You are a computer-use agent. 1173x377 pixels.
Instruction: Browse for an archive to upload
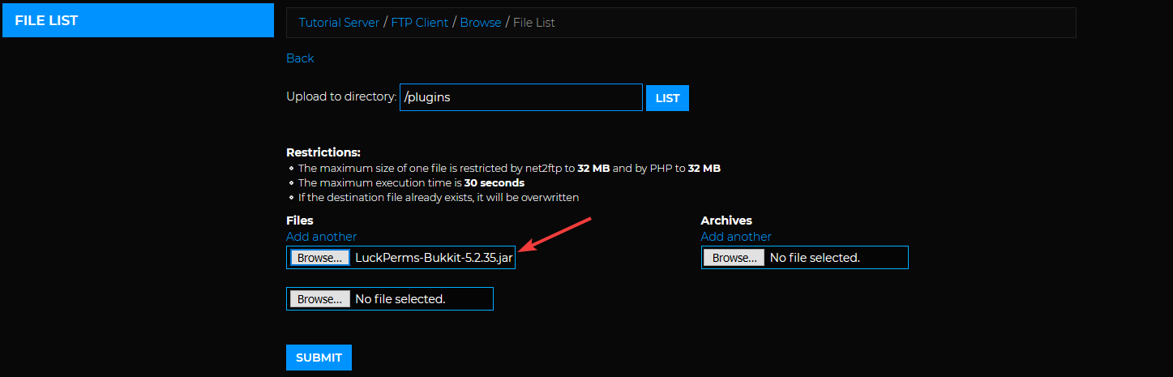coord(734,258)
